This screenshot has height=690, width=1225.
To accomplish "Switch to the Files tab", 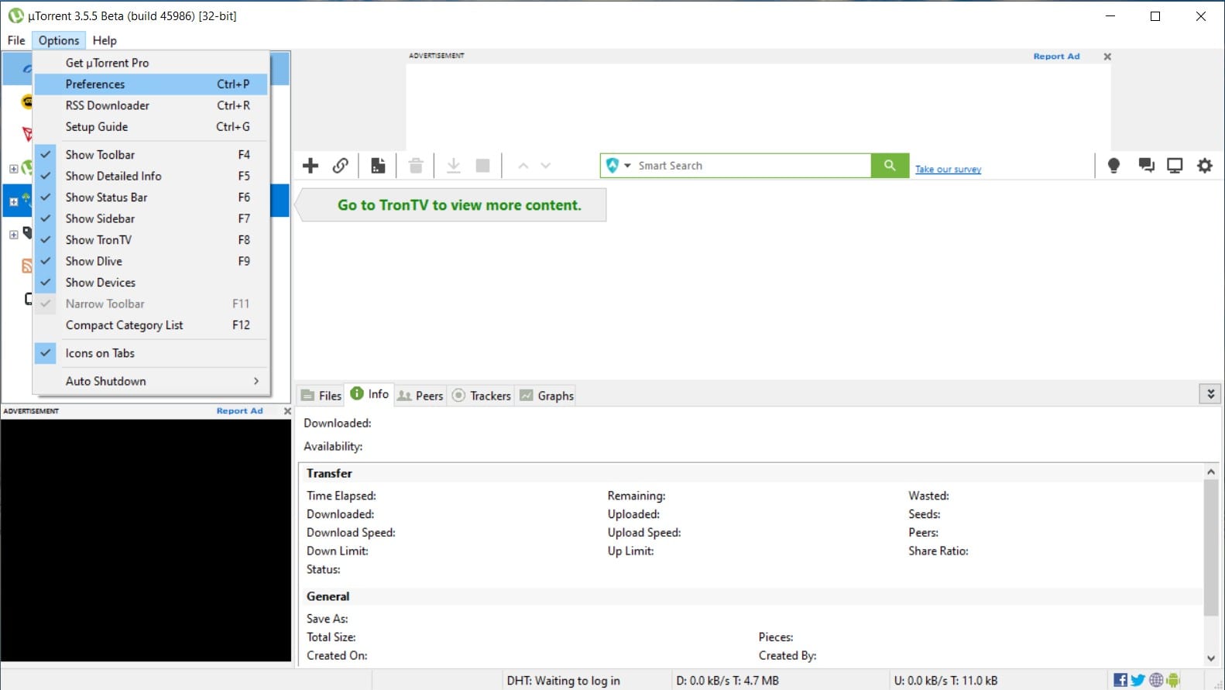I will click(x=321, y=395).
